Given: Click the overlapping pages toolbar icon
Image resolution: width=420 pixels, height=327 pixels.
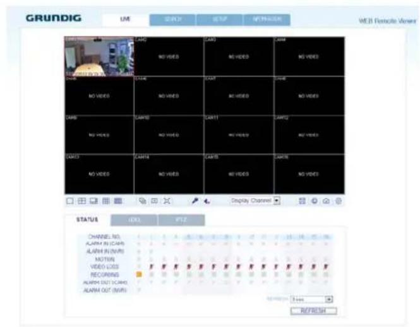Looking at the screenshot, I should click(143, 201).
